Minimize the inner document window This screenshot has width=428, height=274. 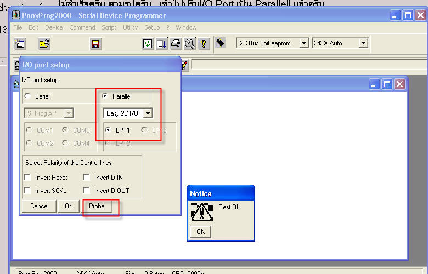tap(374, 84)
